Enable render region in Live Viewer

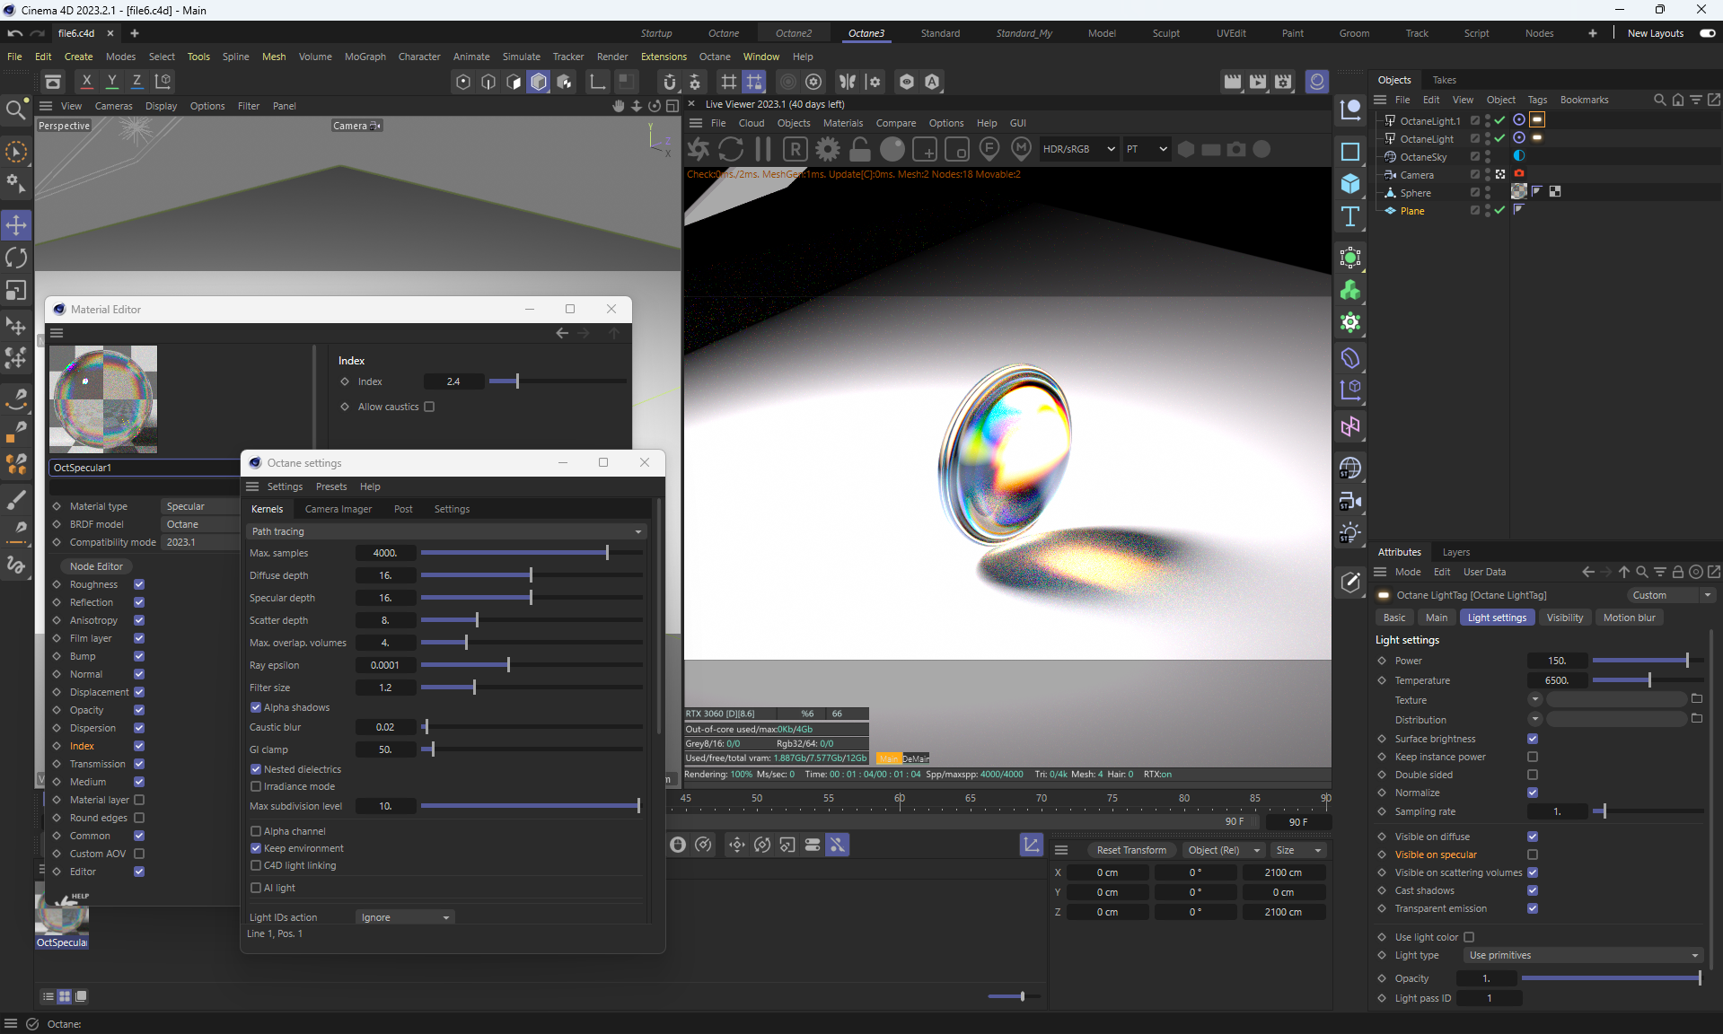925,149
